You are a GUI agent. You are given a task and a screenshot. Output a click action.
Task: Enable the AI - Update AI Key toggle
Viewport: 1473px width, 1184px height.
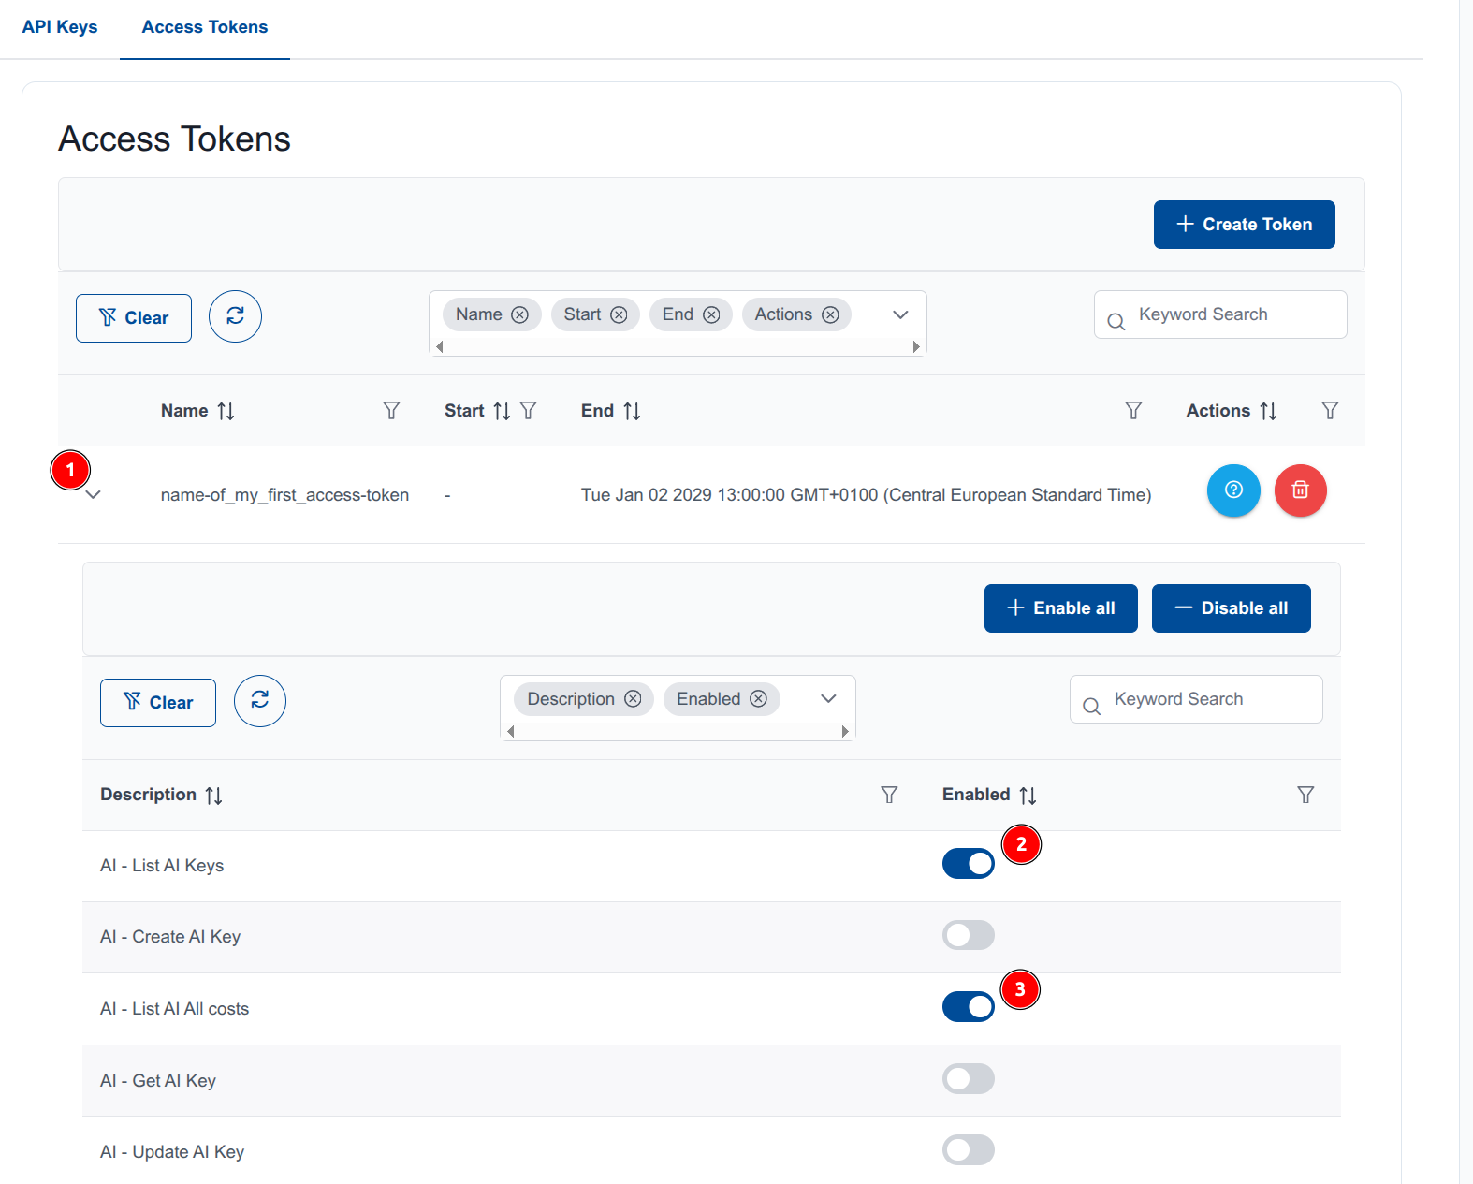coord(969,1150)
